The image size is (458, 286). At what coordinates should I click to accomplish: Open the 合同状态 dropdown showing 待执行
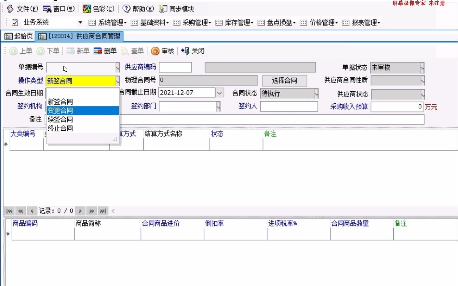316,94
